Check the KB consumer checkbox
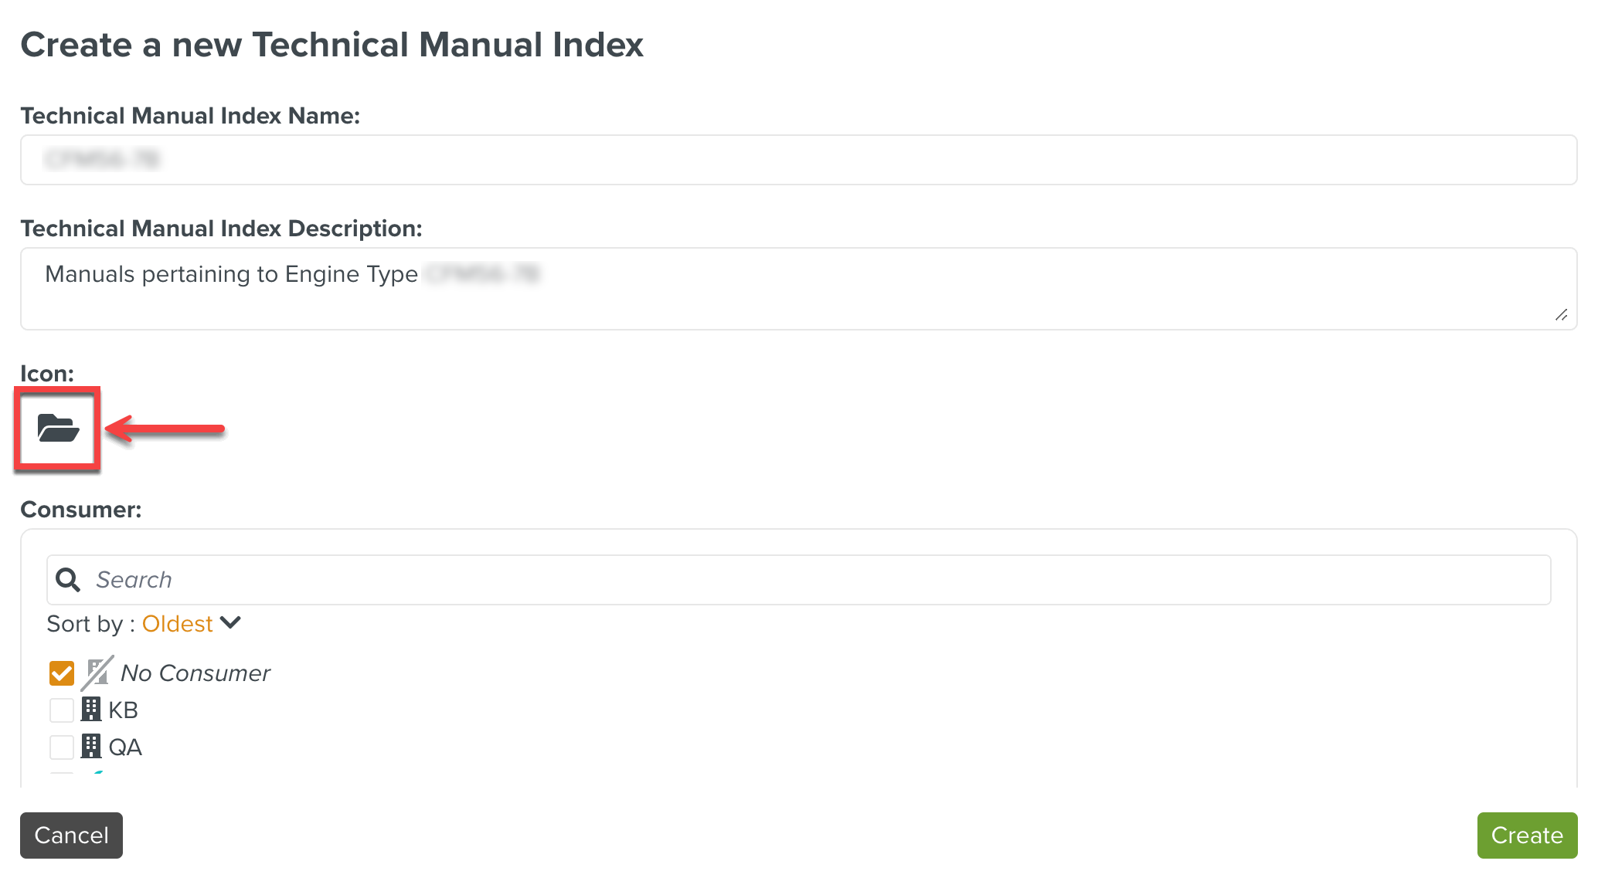This screenshot has width=1598, height=871. coord(62,710)
